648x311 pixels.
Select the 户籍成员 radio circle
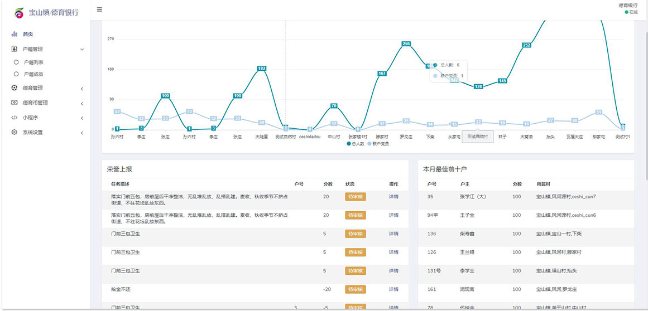pyautogui.click(x=16, y=74)
